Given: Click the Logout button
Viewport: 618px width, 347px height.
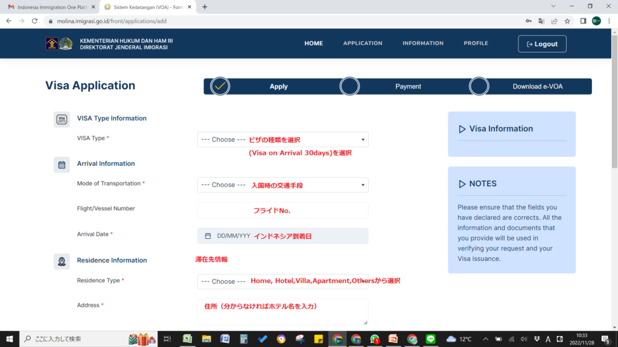Looking at the screenshot, I should pos(541,43).
